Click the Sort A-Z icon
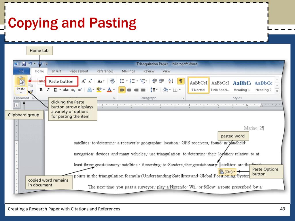 171,81
